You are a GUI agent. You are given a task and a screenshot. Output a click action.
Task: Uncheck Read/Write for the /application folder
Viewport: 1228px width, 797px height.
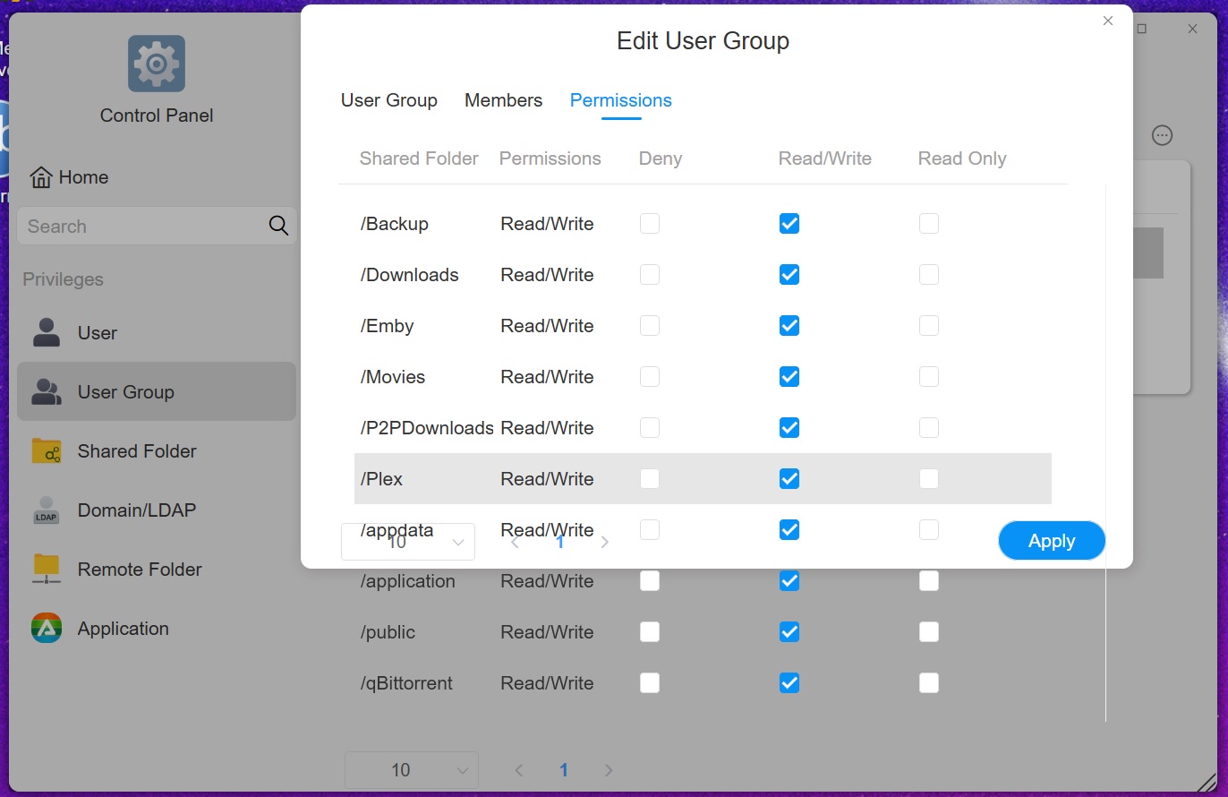[x=789, y=581]
